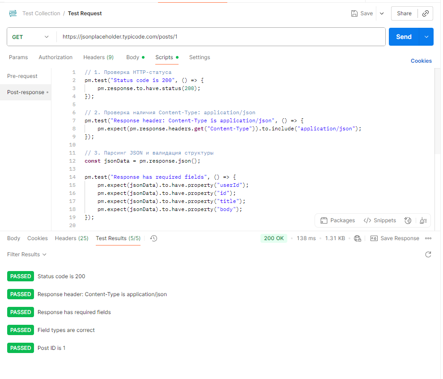This screenshot has height=379, width=443.
Task: Expand the Filter Results dropdown
Action: [x=27, y=254]
